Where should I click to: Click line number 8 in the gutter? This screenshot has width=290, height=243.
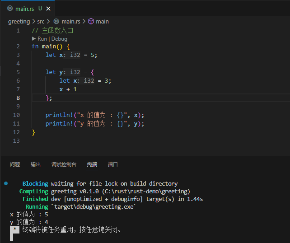18,98
